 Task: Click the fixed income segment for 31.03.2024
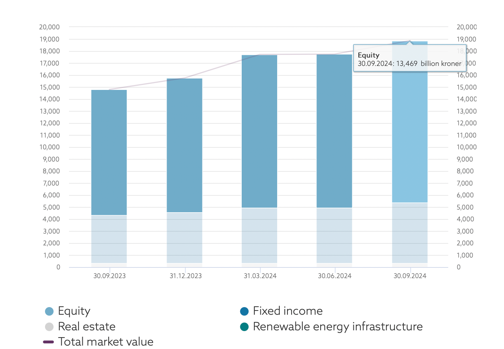(260, 235)
